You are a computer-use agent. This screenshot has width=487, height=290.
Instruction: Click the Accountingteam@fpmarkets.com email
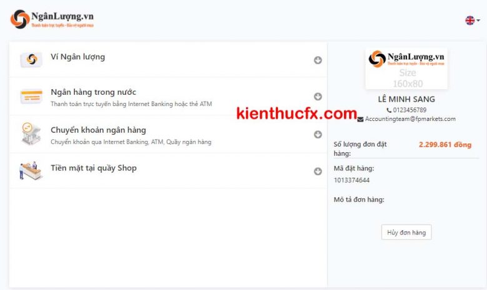click(410, 119)
